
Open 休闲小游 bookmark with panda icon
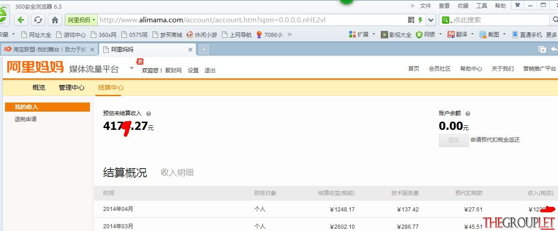pyautogui.click(x=202, y=35)
